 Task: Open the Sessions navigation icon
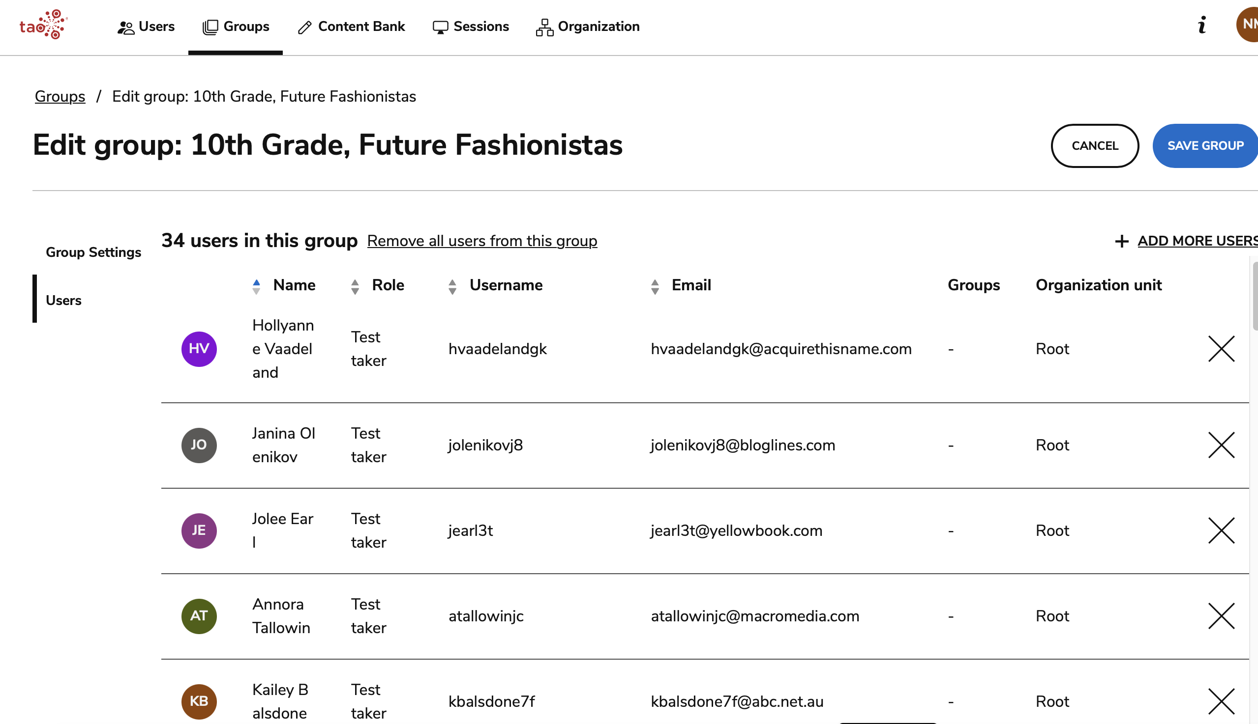(x=440, y=25)
